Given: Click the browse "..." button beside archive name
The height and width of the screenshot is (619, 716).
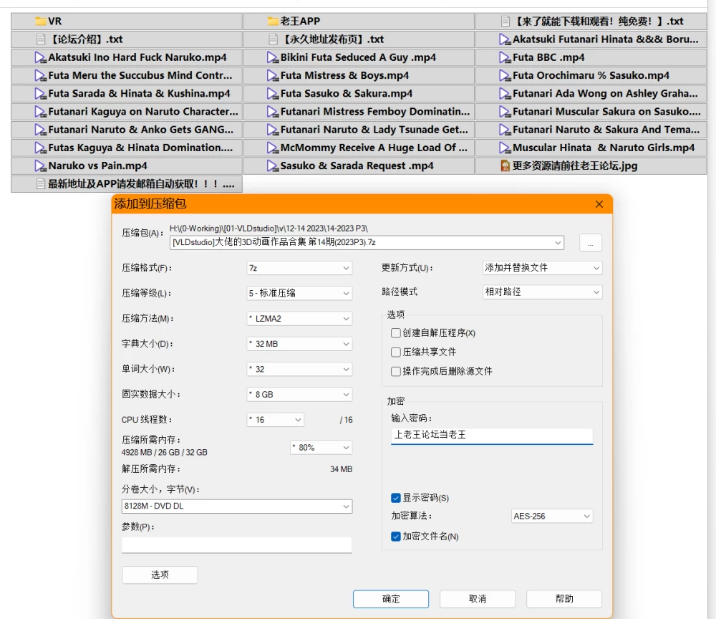Looking at the screenshot, I should [591, 243].
